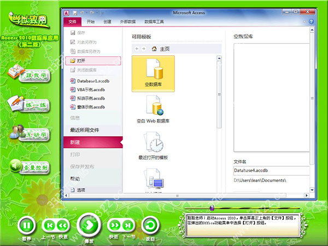This screenshot has height=246, width=328.
Task: Click the large 播放 play button
Action: pos(89,225)
